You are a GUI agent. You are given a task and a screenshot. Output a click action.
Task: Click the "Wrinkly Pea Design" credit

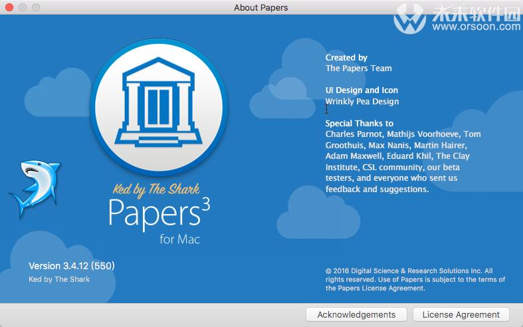pos(362,102)
